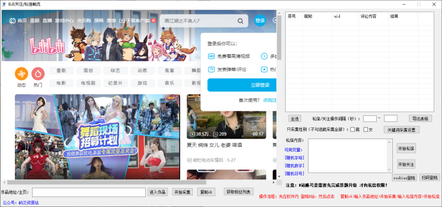Click the search magnifier icon
This screenshot has height=207, width=442.
pos(240,21)
